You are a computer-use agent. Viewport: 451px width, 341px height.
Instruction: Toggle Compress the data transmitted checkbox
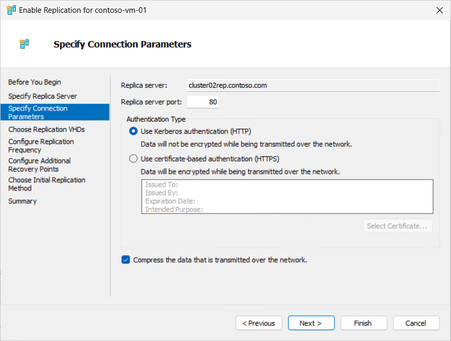[126, 260]
